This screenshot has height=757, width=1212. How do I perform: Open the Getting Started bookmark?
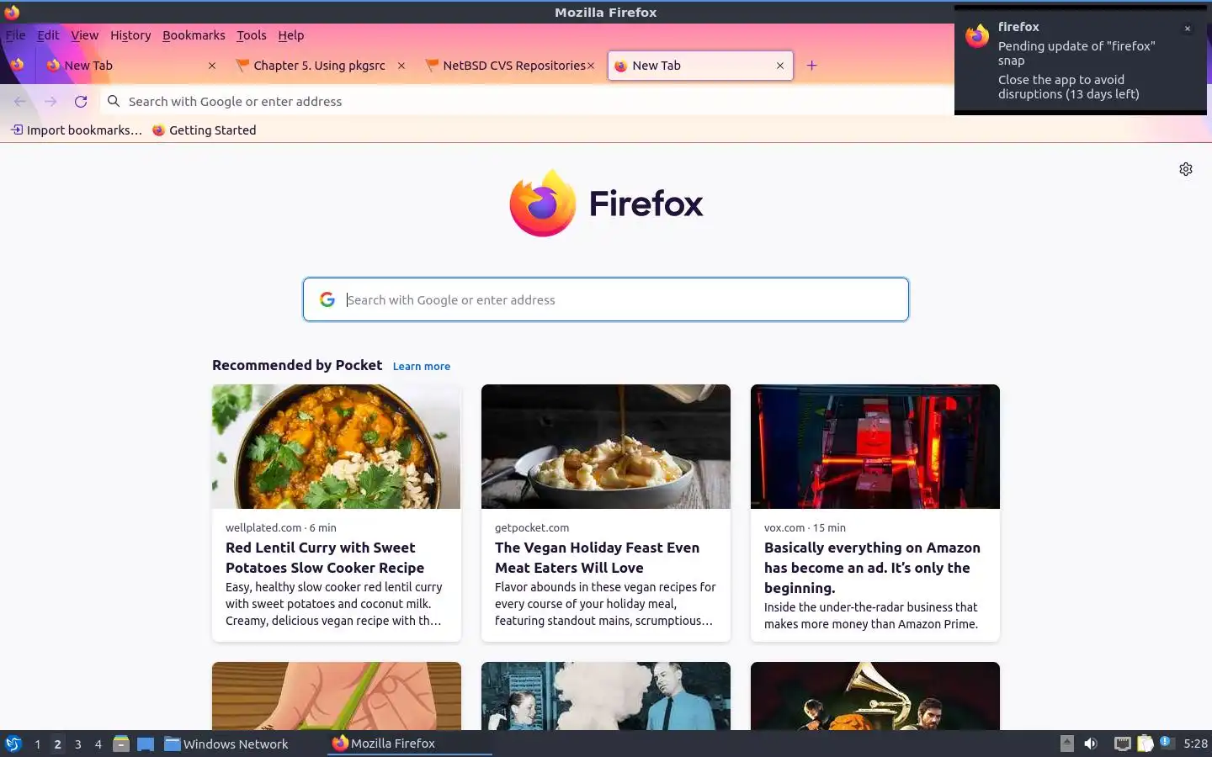204,130
